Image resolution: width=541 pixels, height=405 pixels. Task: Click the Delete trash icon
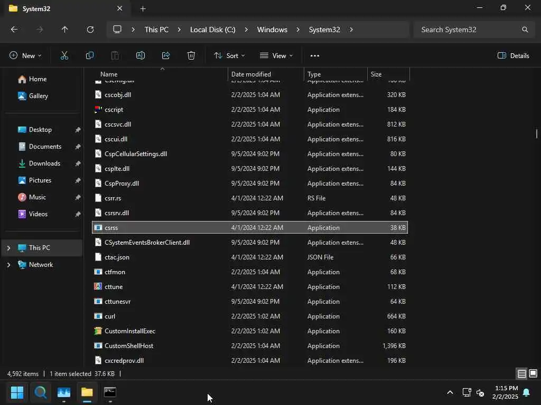point(191,55)
